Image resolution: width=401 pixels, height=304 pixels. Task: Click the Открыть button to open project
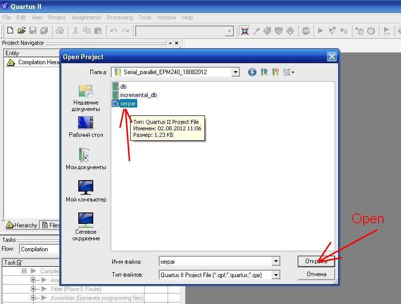(316, 261)
